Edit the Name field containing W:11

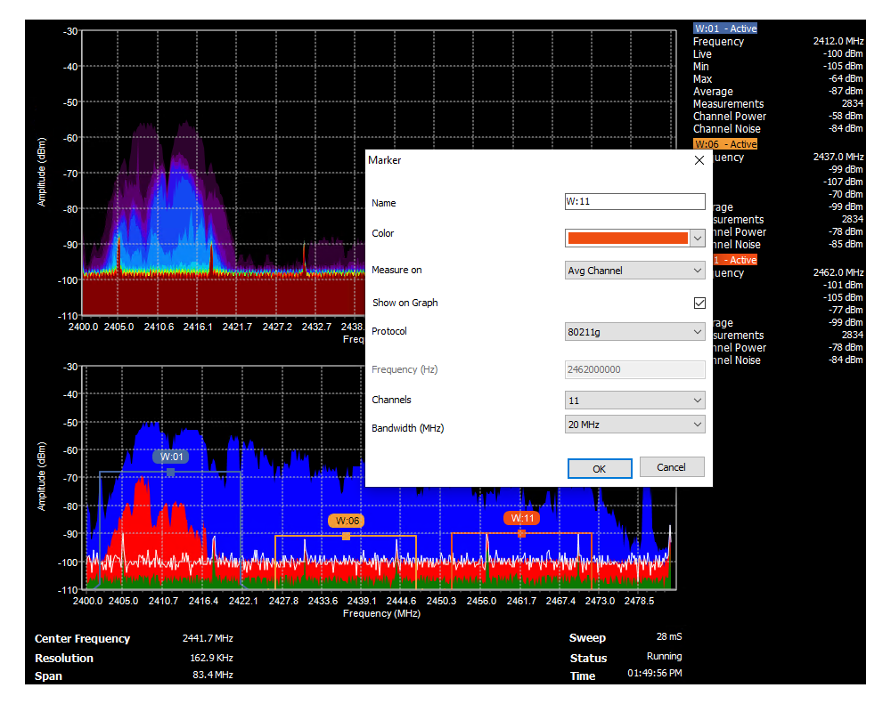coord(634,201)
